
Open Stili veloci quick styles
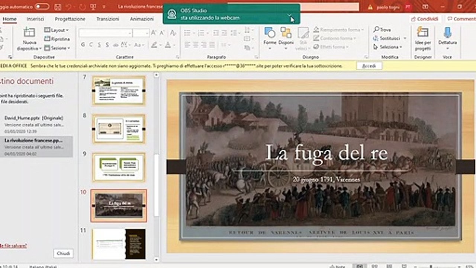tap(303, 38)
